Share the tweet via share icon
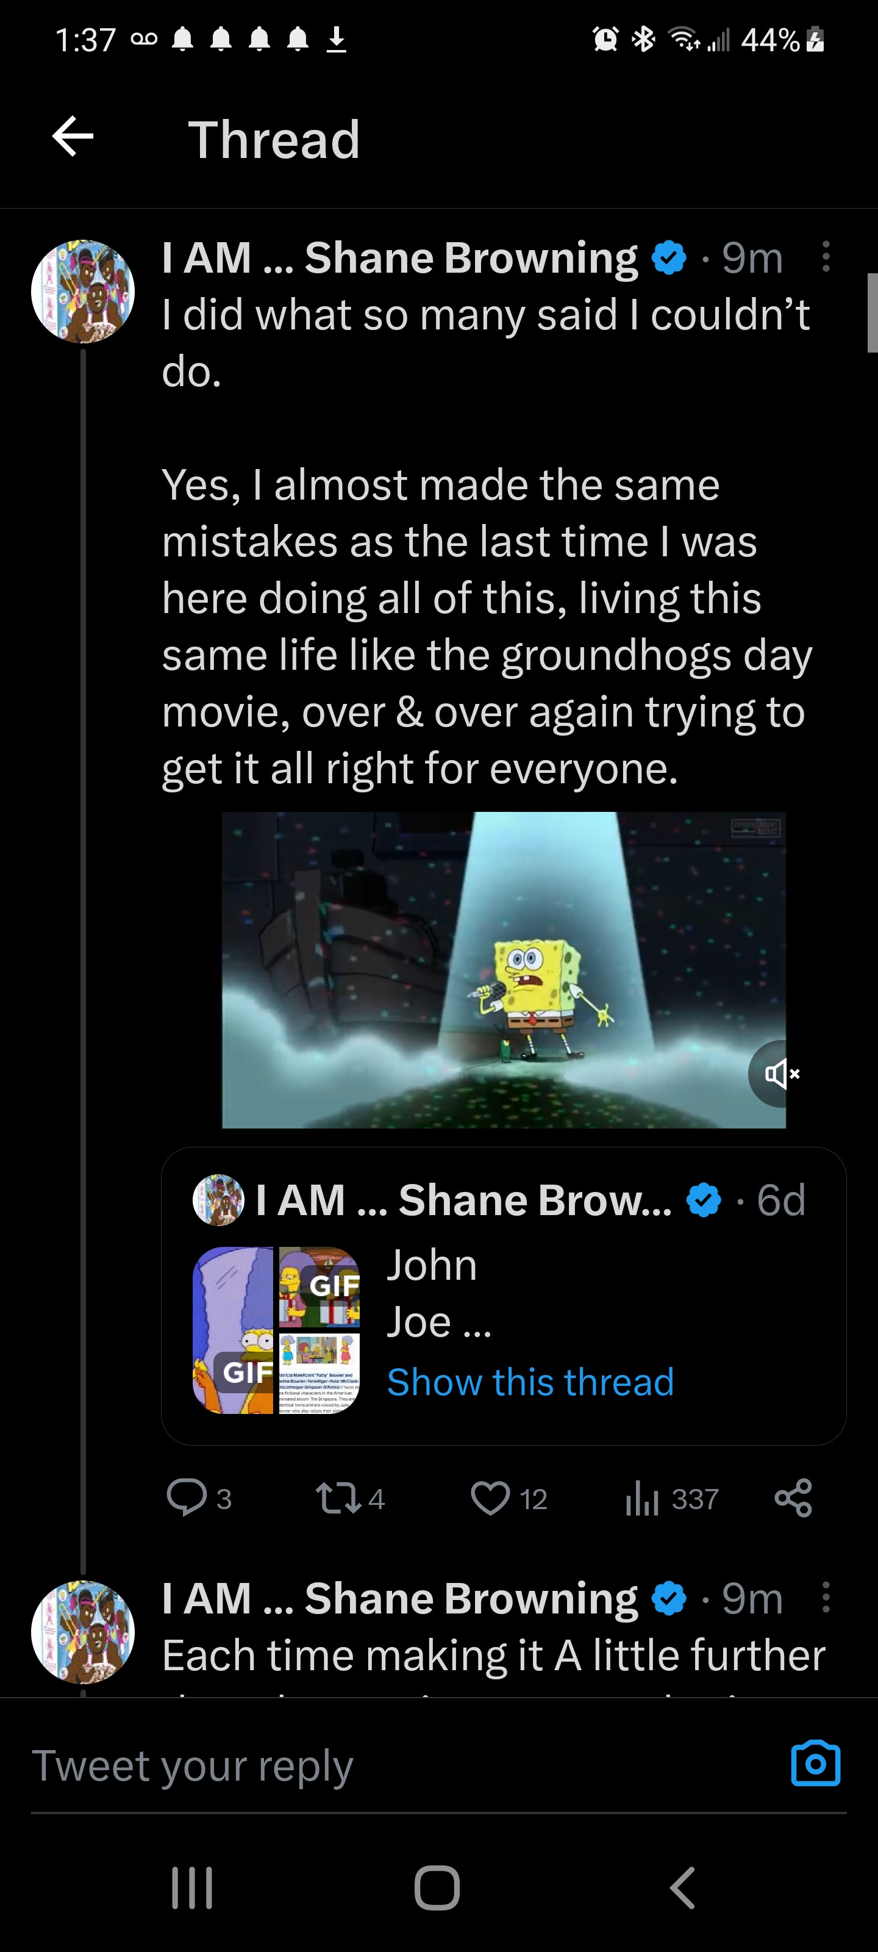Image resolution: width=878 pixels, height=1952 pixels. click(793, 1498)
